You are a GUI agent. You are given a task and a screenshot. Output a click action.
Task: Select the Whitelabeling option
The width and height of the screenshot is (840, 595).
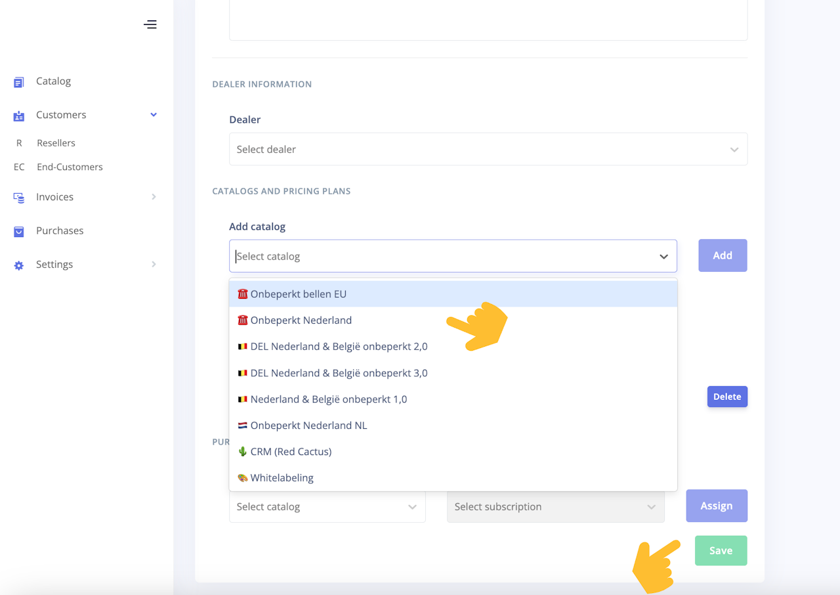tap(453, 478)
